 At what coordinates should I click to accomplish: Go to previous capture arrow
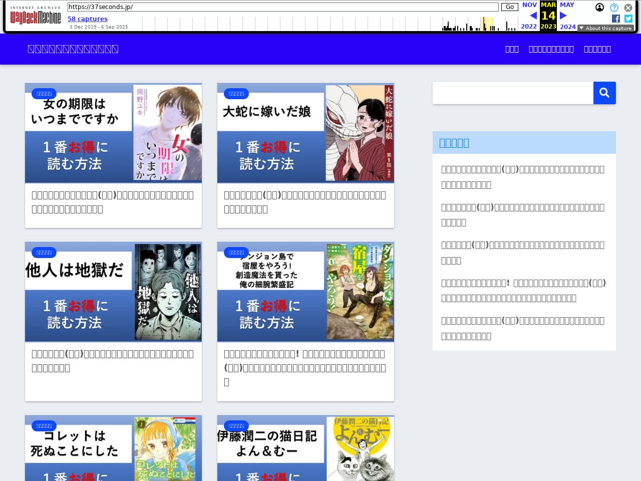click(533, 16)
